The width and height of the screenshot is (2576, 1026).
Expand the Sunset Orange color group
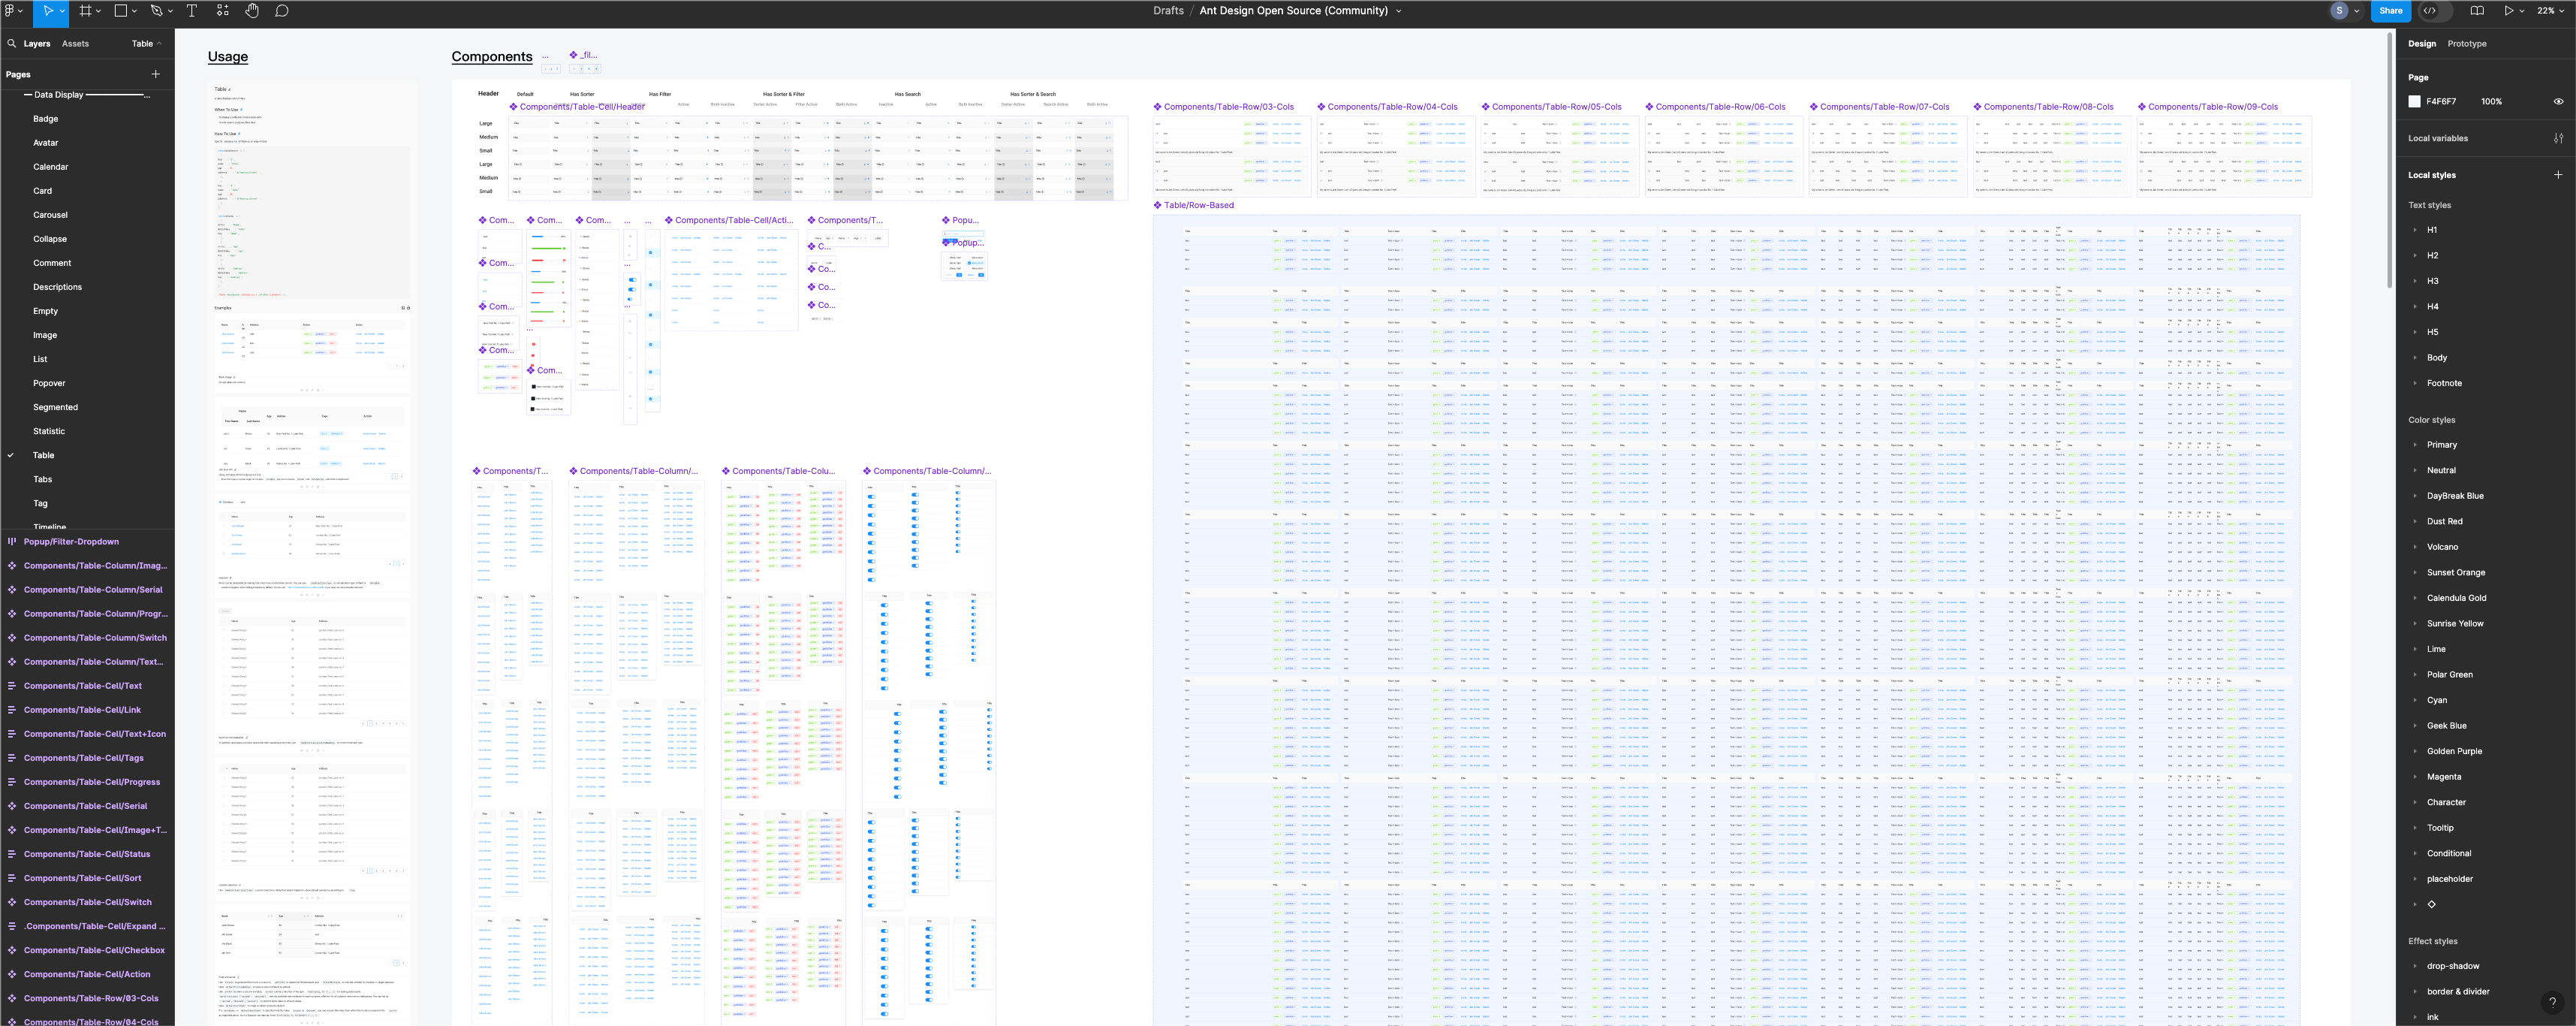pos(2415,573)
